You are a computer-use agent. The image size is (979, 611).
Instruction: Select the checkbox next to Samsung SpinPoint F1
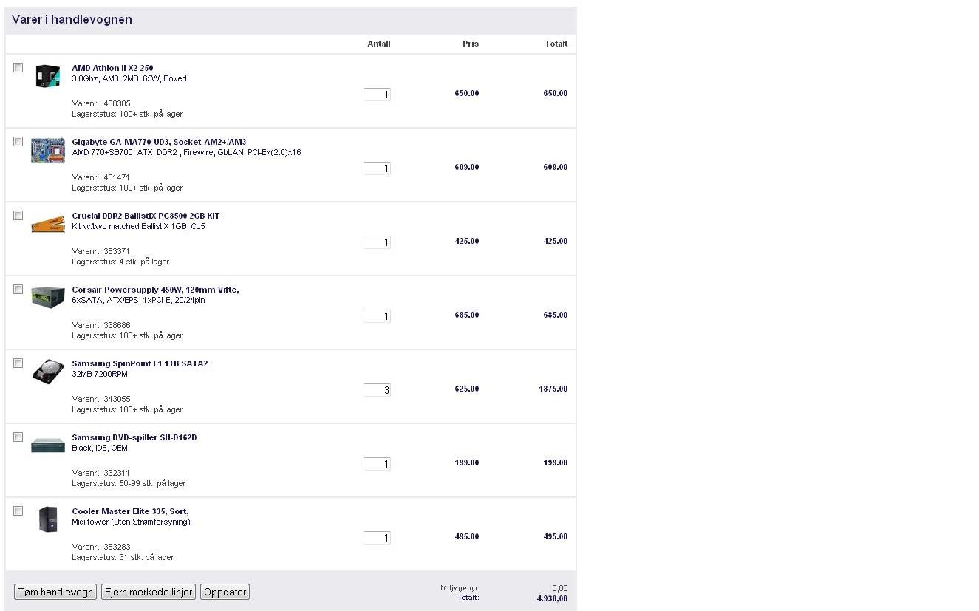18,363
